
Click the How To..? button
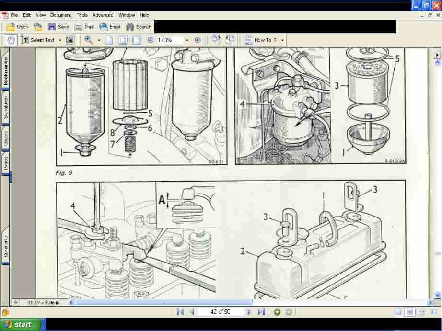click(261, 40)
